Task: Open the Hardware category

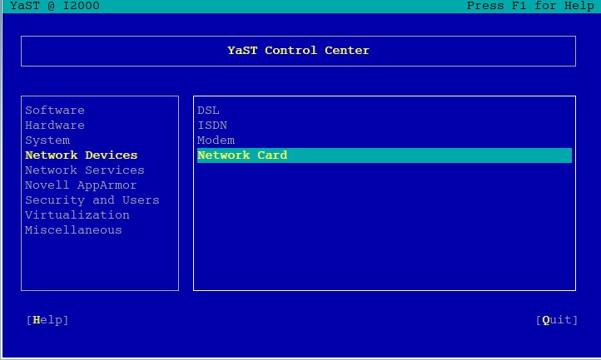Action: click(55, 126)
